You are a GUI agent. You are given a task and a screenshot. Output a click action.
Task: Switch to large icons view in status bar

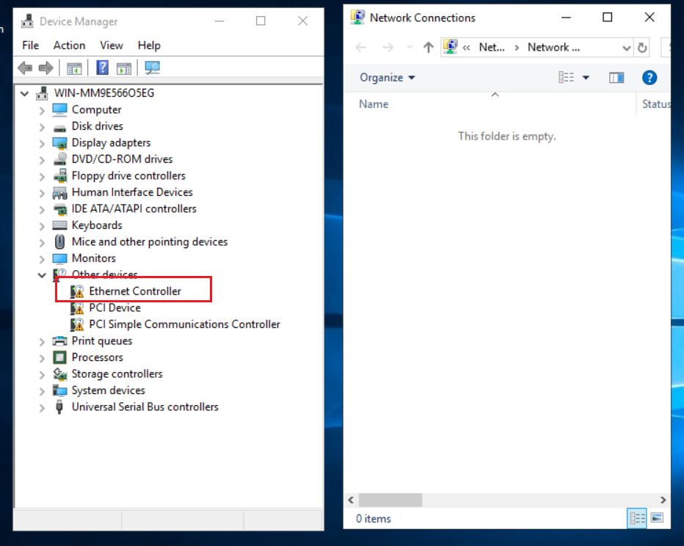(x=656, y=518)
